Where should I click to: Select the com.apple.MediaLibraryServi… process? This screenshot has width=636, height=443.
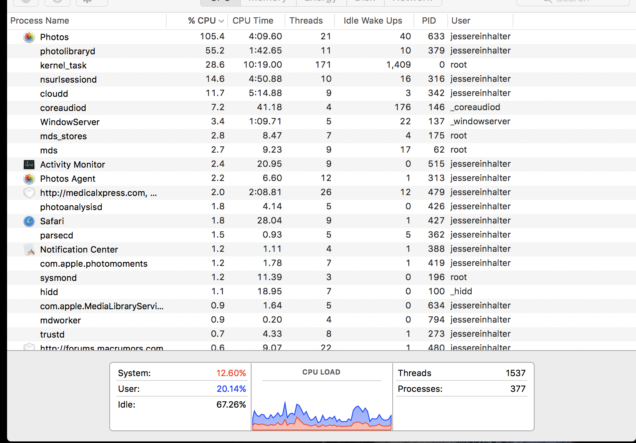(322, 306)
